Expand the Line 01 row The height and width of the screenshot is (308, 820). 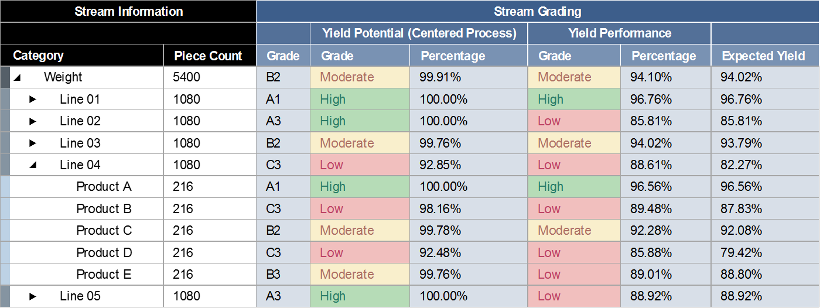pos(33,100)
